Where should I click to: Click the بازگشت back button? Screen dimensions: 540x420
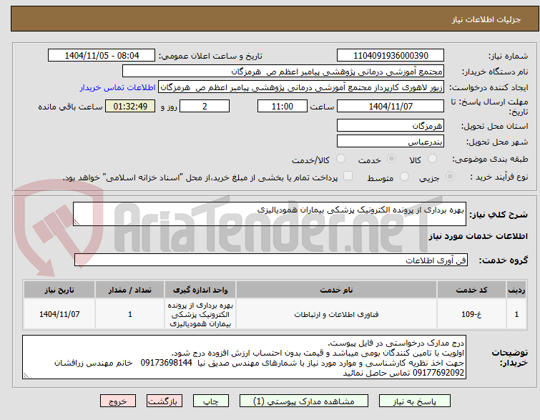point(165,401)
